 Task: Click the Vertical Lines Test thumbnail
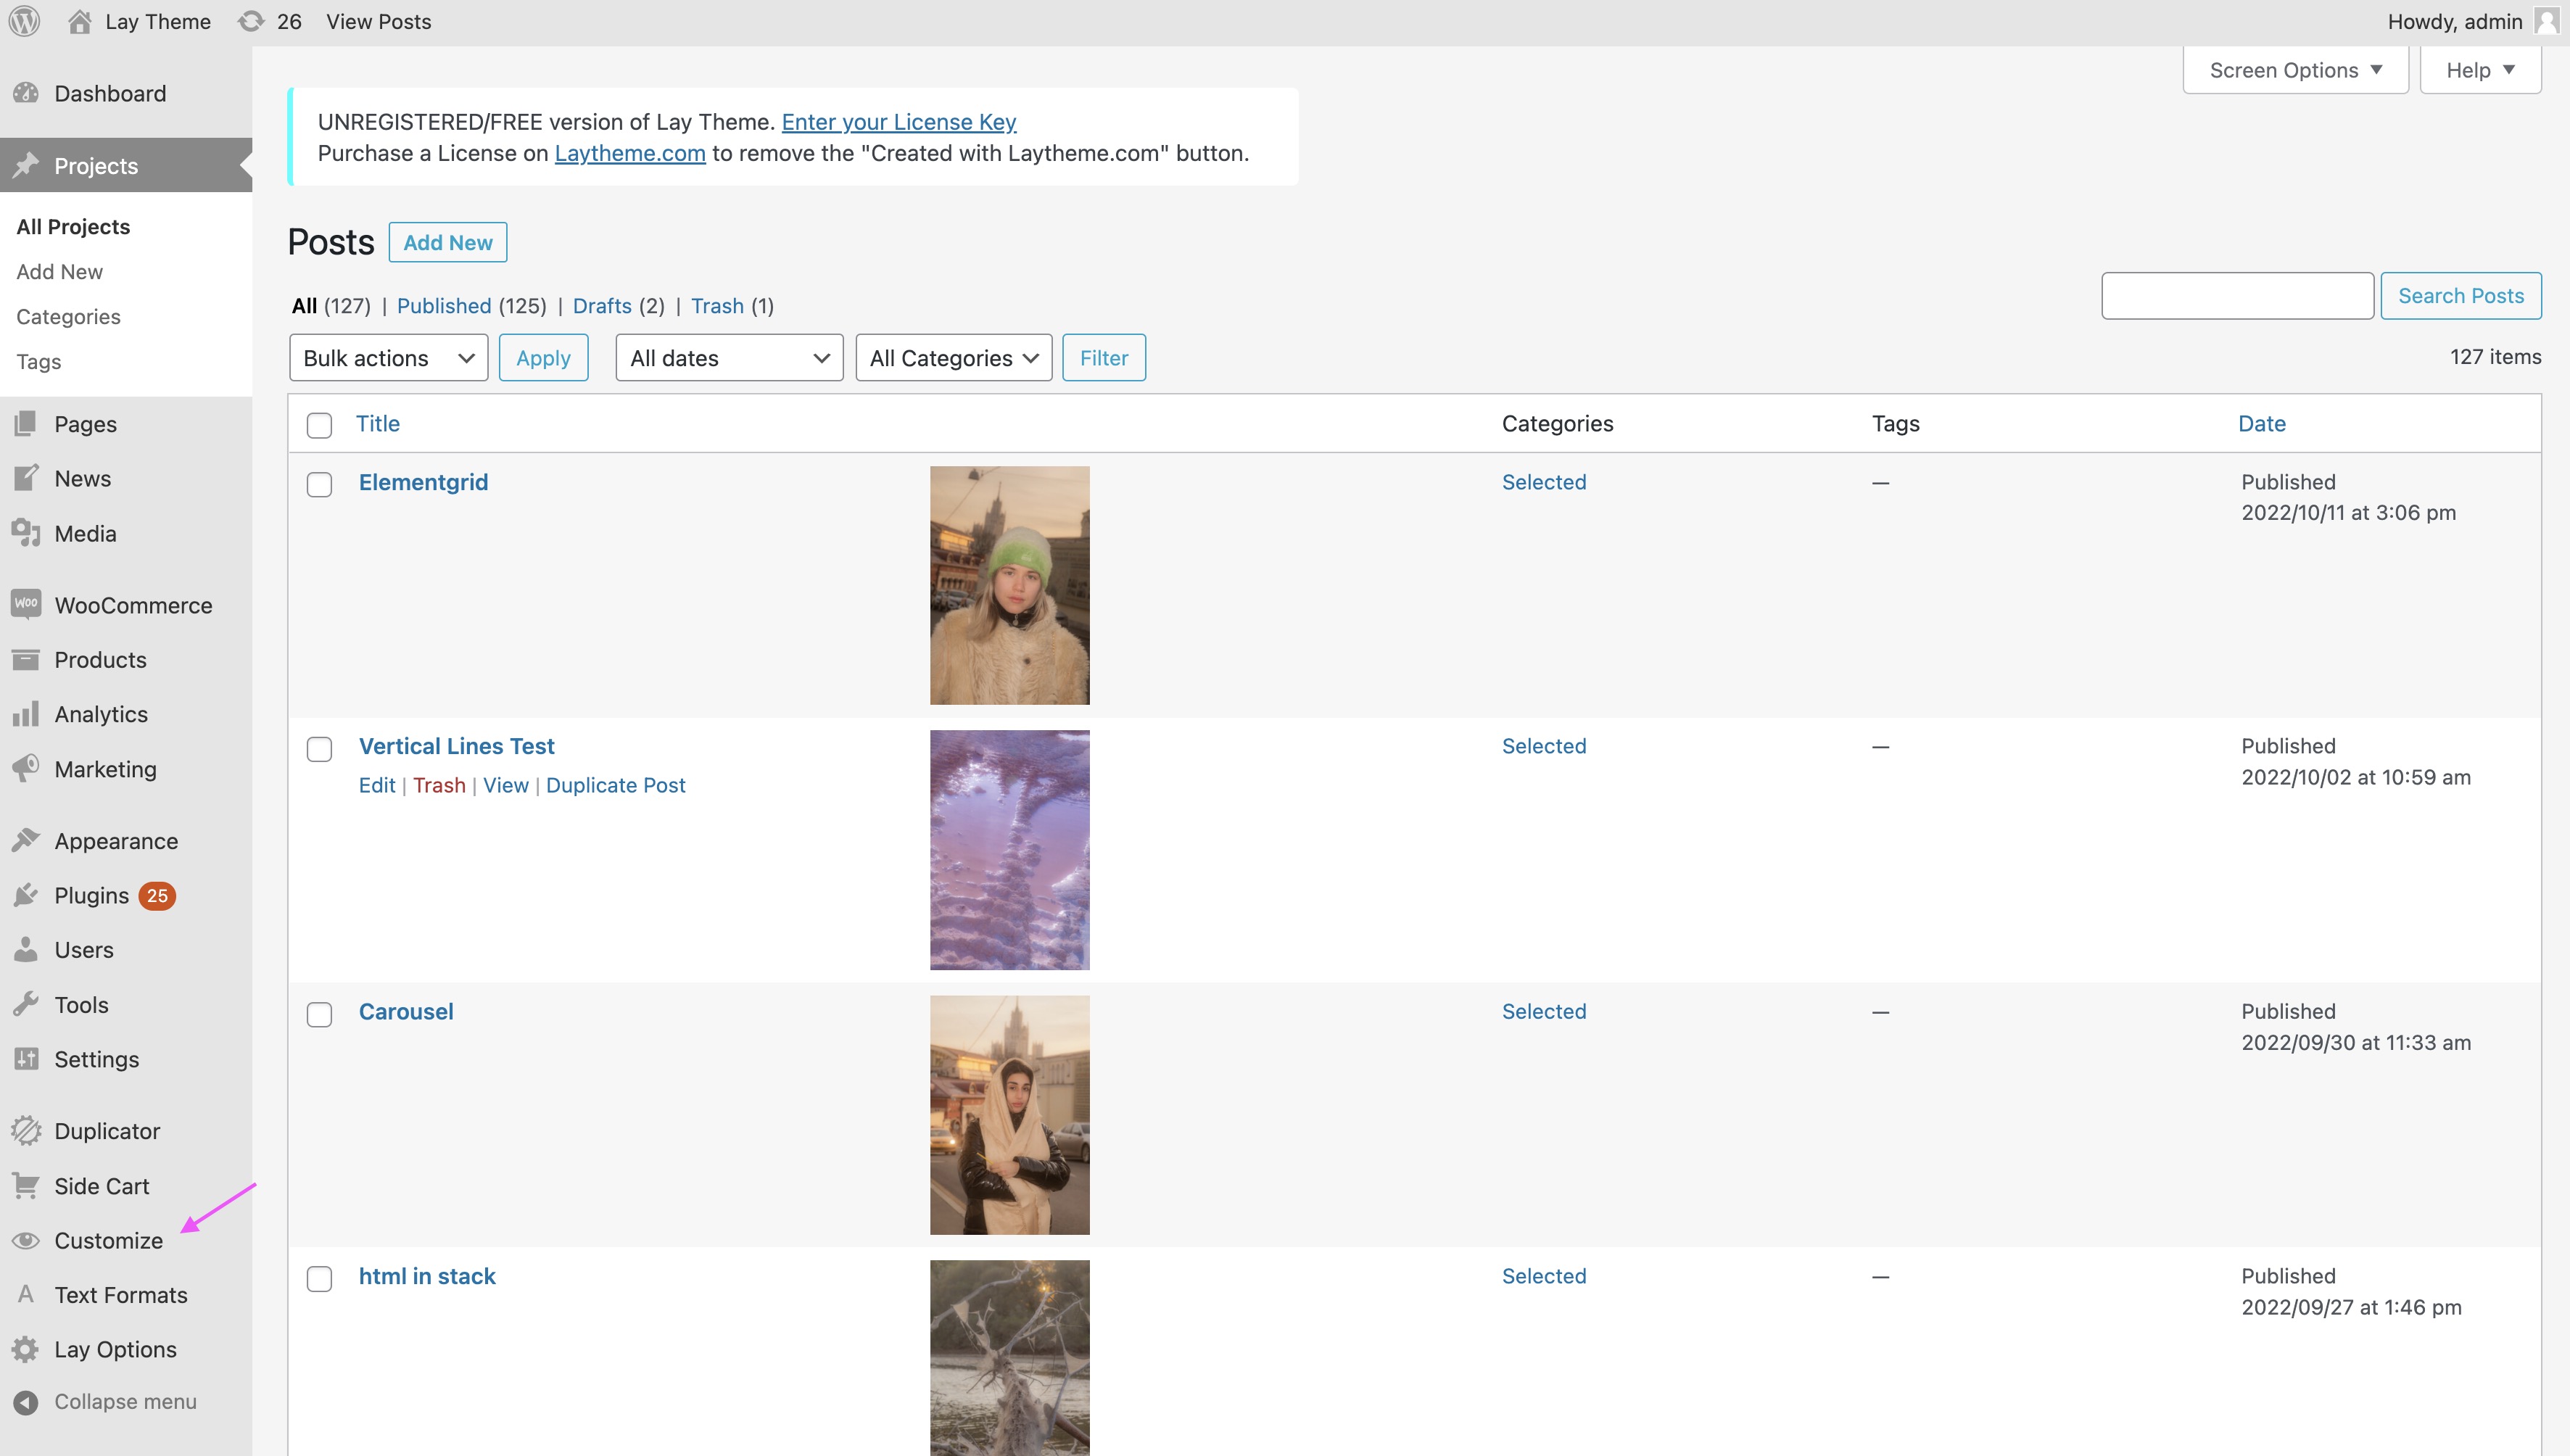[1009, 849]
